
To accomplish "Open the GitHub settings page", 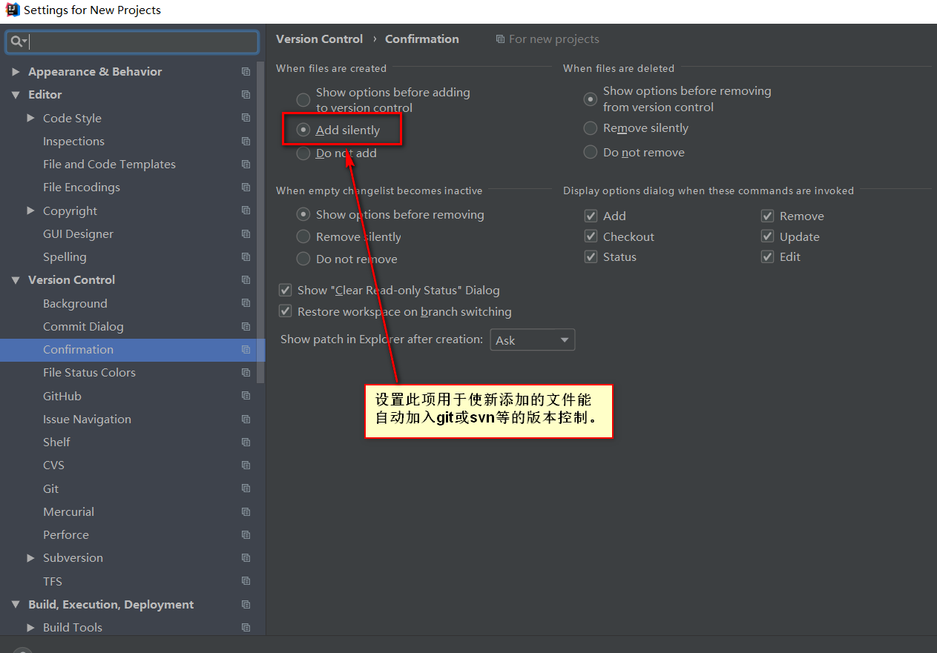I will point(62,396).
